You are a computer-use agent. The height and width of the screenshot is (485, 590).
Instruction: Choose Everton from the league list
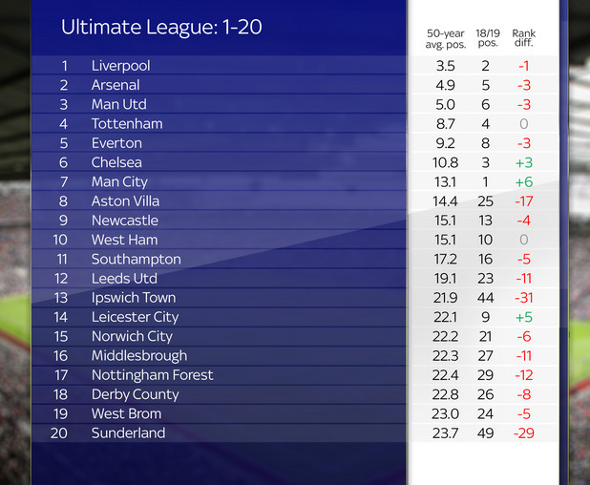(x=116, y=143)
